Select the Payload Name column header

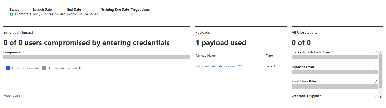click(x=206, y=56)
